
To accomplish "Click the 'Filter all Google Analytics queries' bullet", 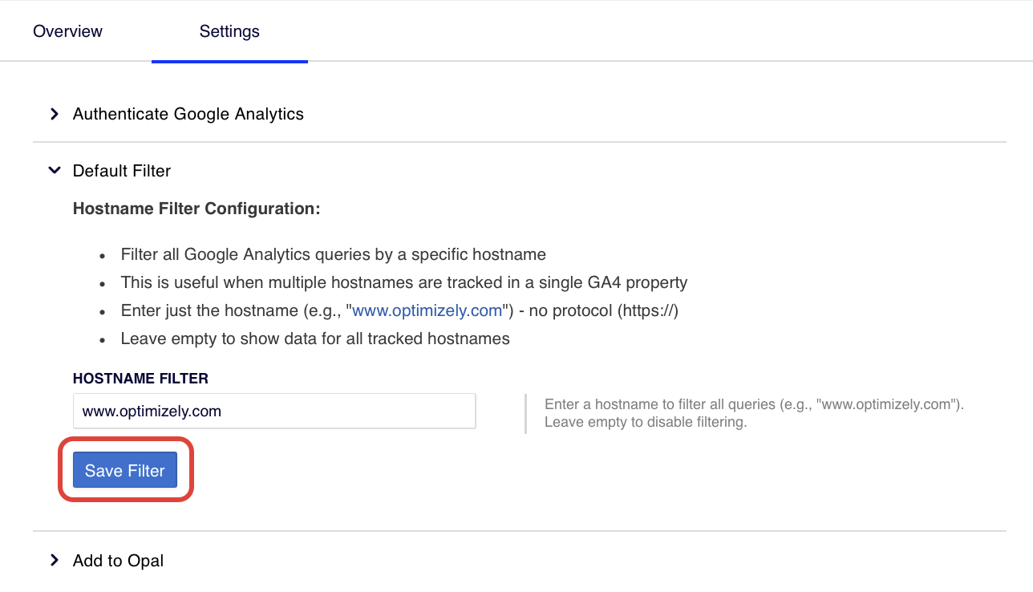I will pyautogui.click(x=333, y=254).
